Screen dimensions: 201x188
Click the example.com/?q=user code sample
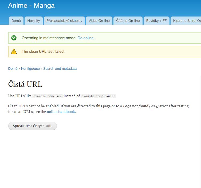(98, 96)
